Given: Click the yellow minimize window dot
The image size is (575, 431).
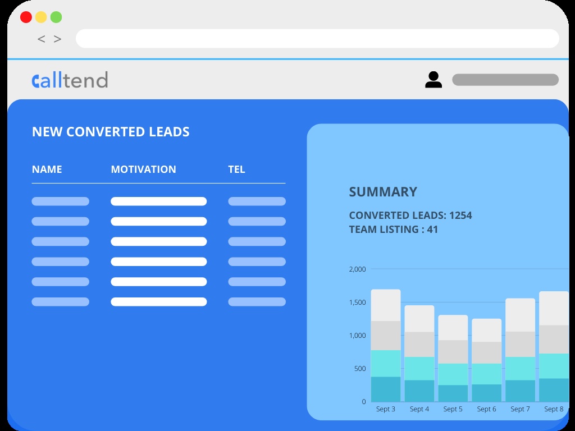Looking at the screenshot, I should (x=41, y=17).
